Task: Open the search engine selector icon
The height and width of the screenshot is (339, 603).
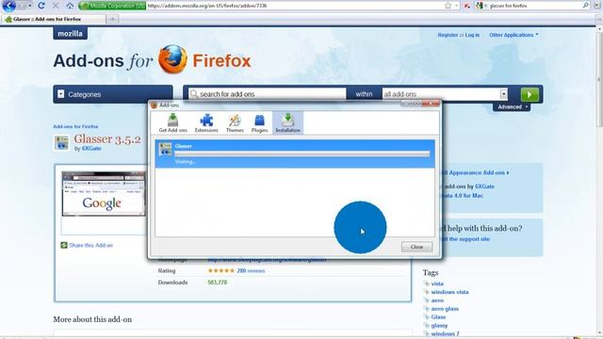Action: pos(480,6)
